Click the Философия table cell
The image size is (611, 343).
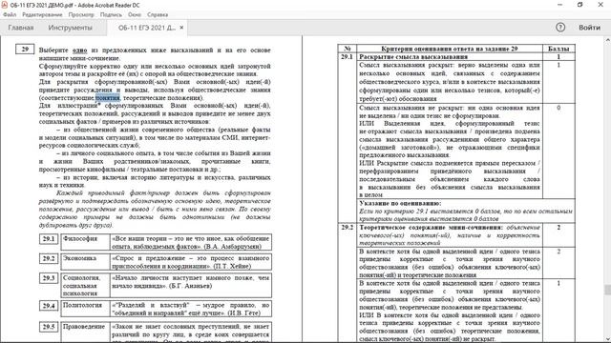85,242
